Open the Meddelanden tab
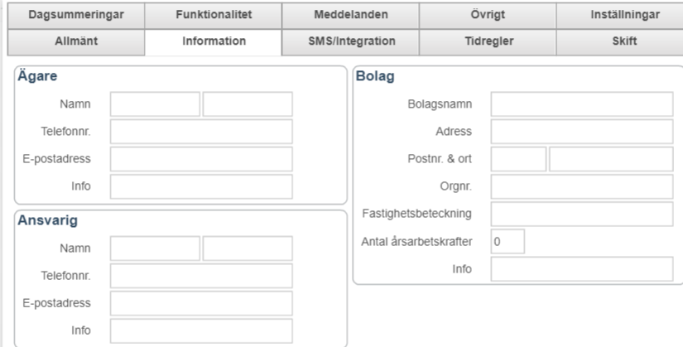Screen dimensions: 683x347 click(350, 14)
